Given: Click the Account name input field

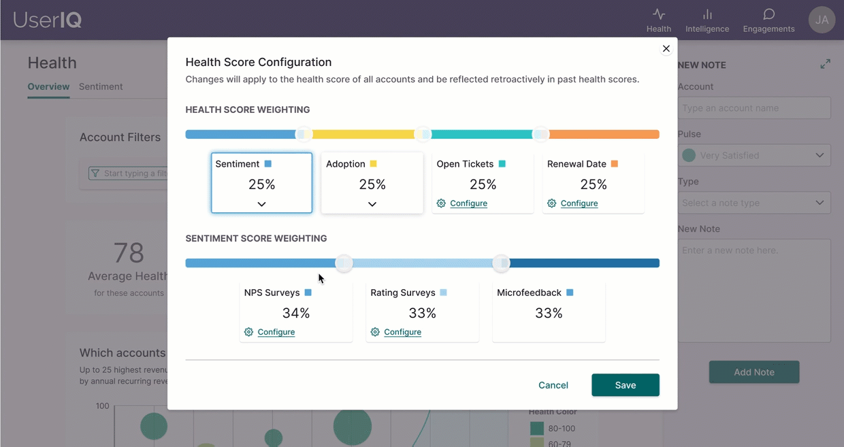Looking at the screenshot, I should click(754, 108).
